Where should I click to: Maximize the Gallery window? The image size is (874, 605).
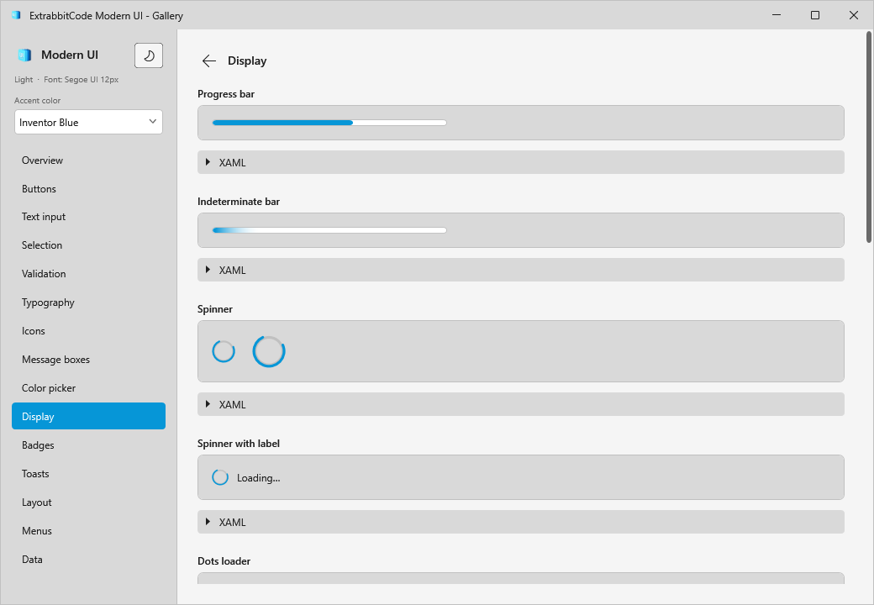(815, 15)
